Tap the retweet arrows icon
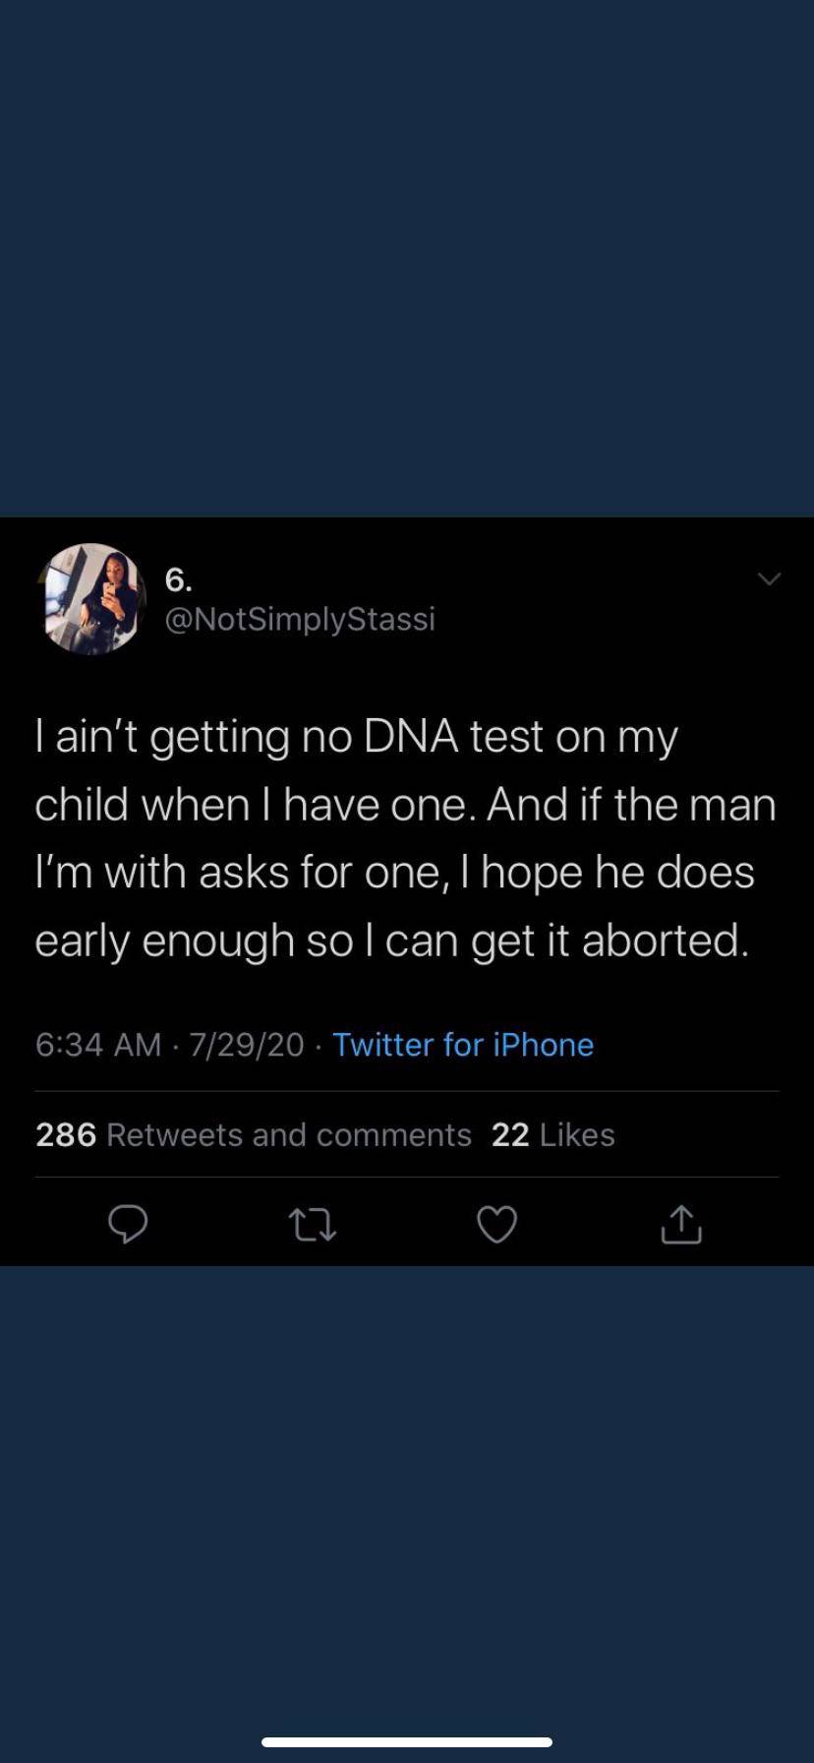 [x=313, y=1225]
